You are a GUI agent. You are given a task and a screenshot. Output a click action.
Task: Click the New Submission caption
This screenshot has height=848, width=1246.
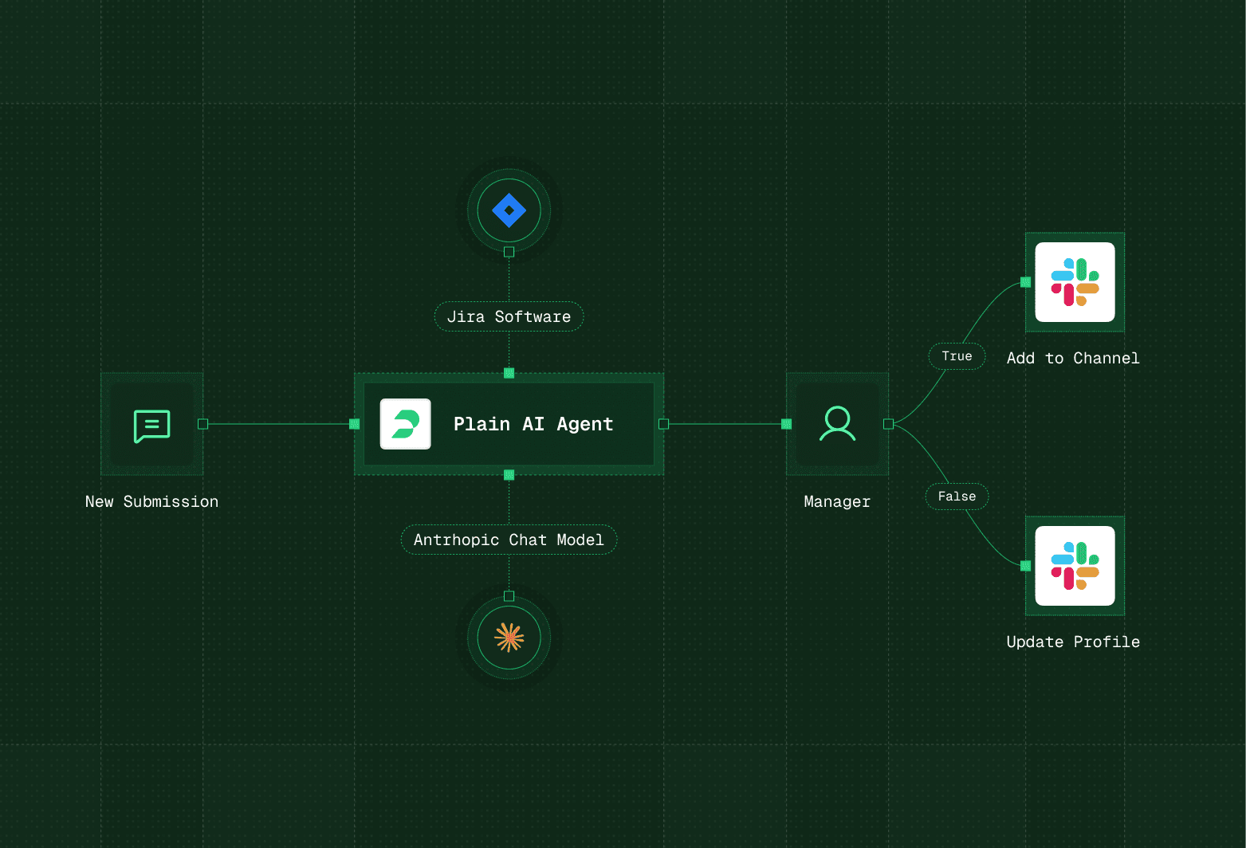click(151, 501)
